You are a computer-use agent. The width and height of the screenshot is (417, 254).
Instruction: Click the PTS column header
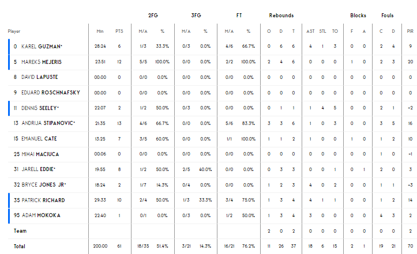click(119, 31)
